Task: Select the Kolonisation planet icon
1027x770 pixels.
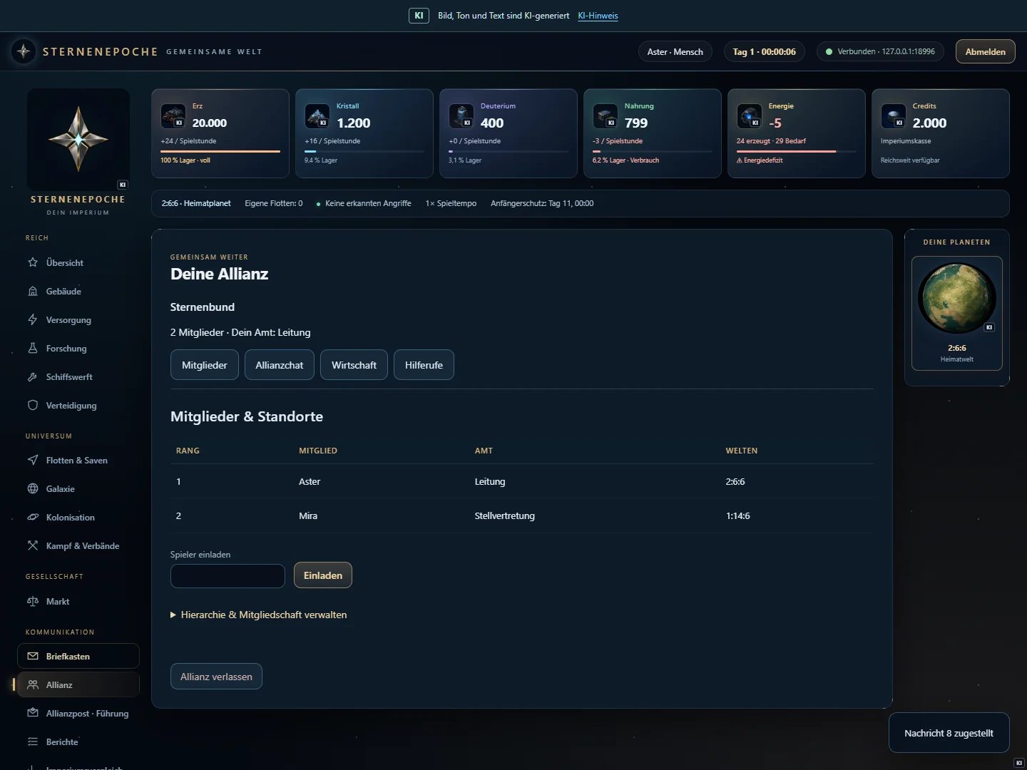Action: (x=33, y=517)
